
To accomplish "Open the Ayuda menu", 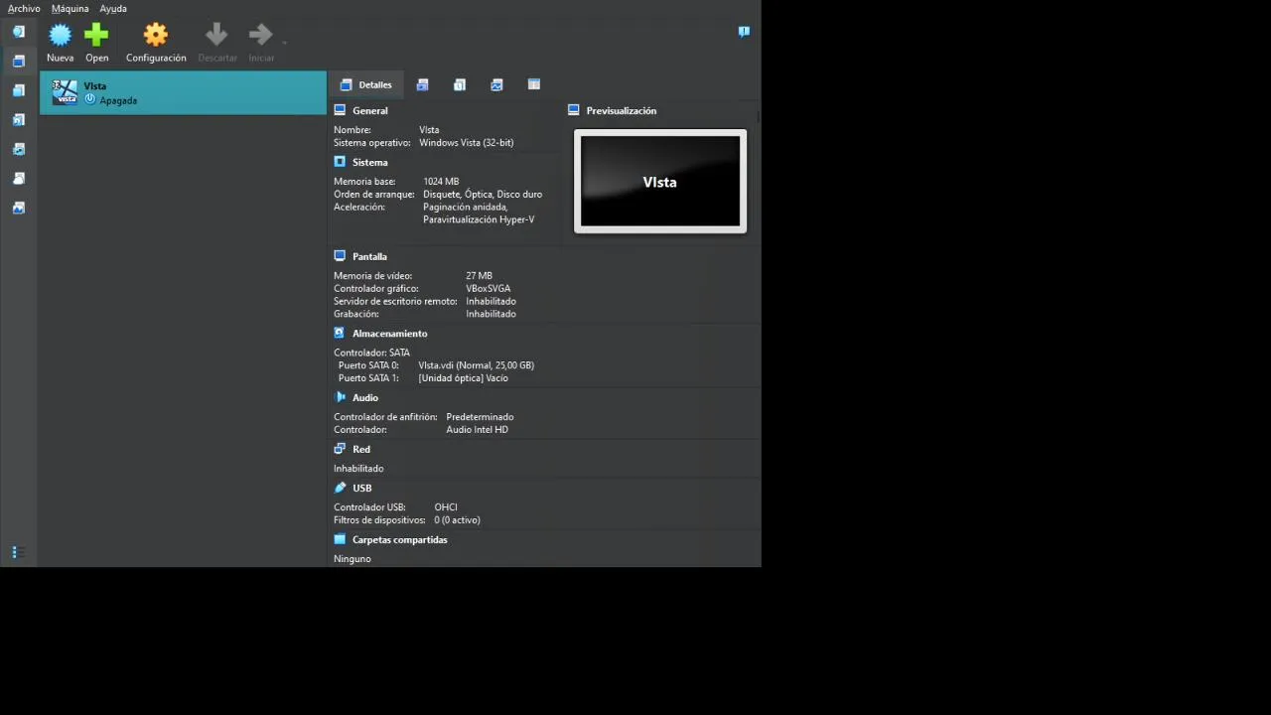I will click(113, 8).
